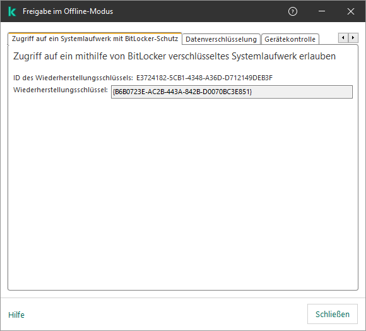Screen dimensions: 366x331
Task: Click the recovery key ID E3724182-5CB1-4348-A36D-D712149DEB3F
Action: [x=204, y=78]
